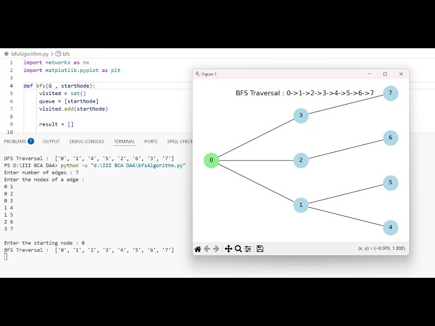Screen dimensions: 435x326
Task: Click the '2 6' edge entry in terminal
Action: tap(8, 222)
